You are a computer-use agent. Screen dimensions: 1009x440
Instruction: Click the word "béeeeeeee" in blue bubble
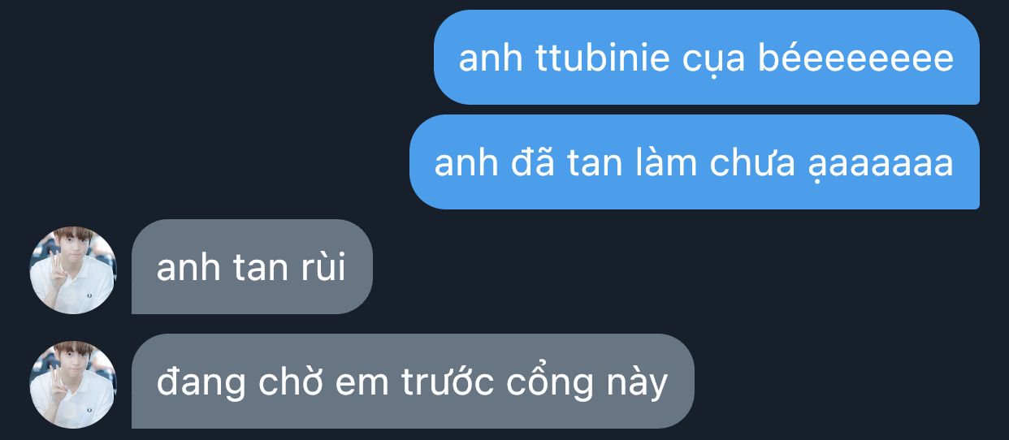click(x=856, y=58)
